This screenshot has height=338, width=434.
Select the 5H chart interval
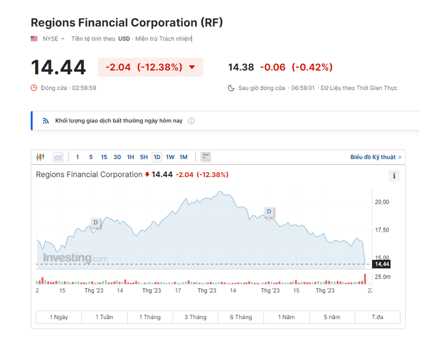pyautogui.click(x=144, y=157)
